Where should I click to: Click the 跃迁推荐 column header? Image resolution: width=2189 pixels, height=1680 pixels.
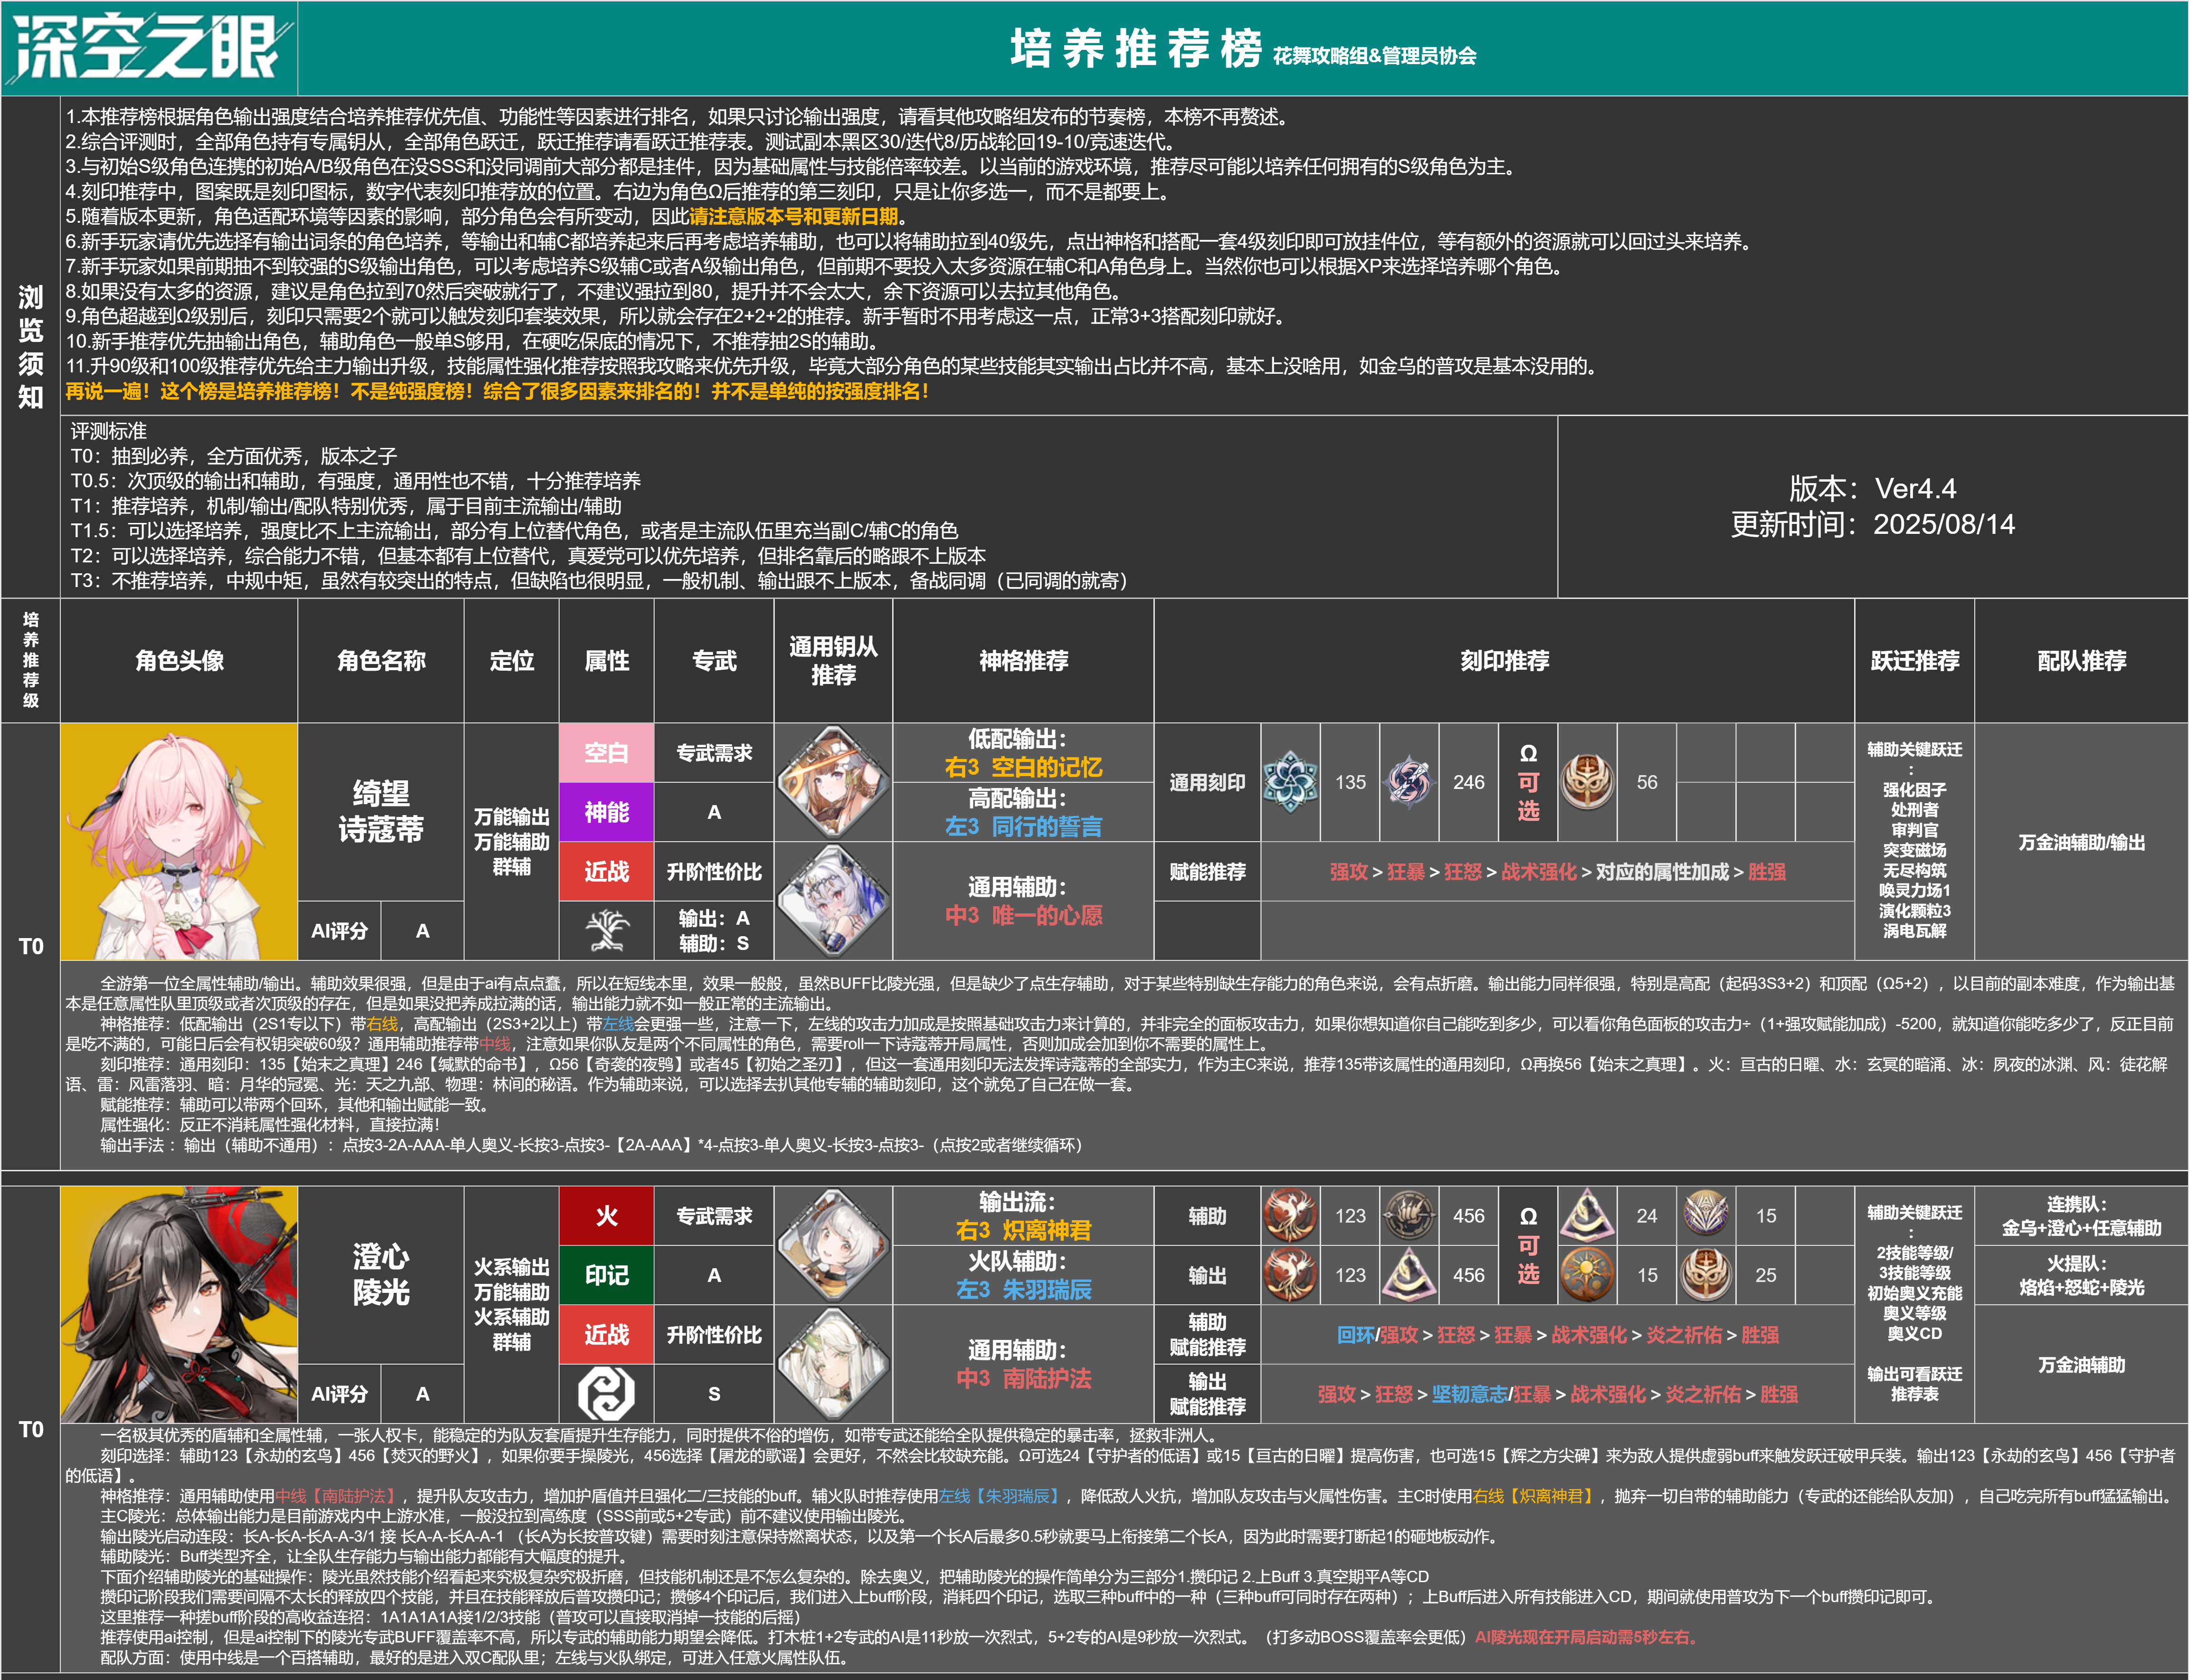(1914, 660)
